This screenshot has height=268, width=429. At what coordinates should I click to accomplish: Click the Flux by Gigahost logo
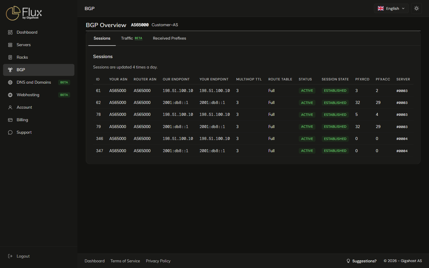24,13
